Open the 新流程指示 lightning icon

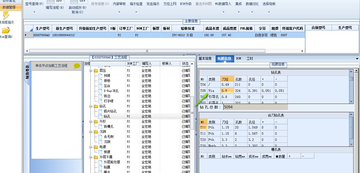6,15
